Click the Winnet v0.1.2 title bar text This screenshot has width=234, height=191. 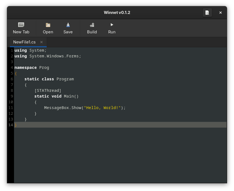pyautogui.click(x=117, y=13)
